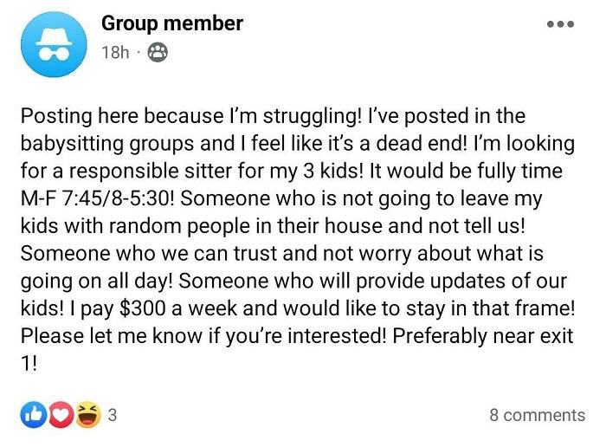Open the 8 comments link
The height and width of the screenshot is (447, 606).
[x=537, y=415]
